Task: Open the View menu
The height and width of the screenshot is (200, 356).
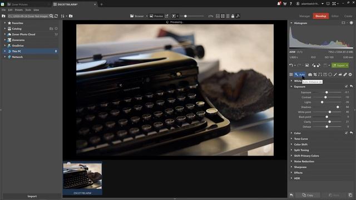Action: pos(36,10)
